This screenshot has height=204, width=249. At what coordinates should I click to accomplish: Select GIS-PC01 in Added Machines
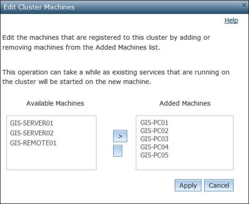[x=154, y=123]
